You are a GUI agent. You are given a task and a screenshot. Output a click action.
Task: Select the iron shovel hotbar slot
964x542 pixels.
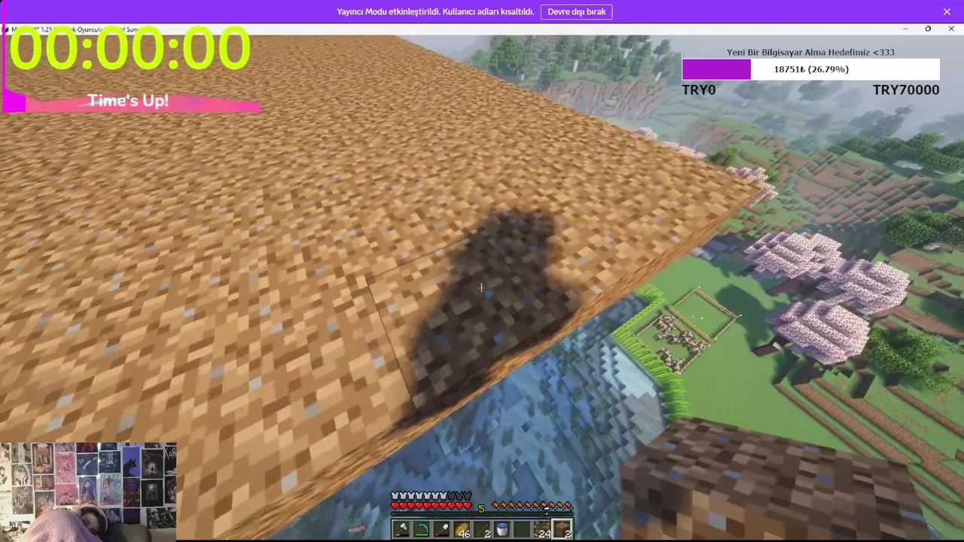click(442, 529)
